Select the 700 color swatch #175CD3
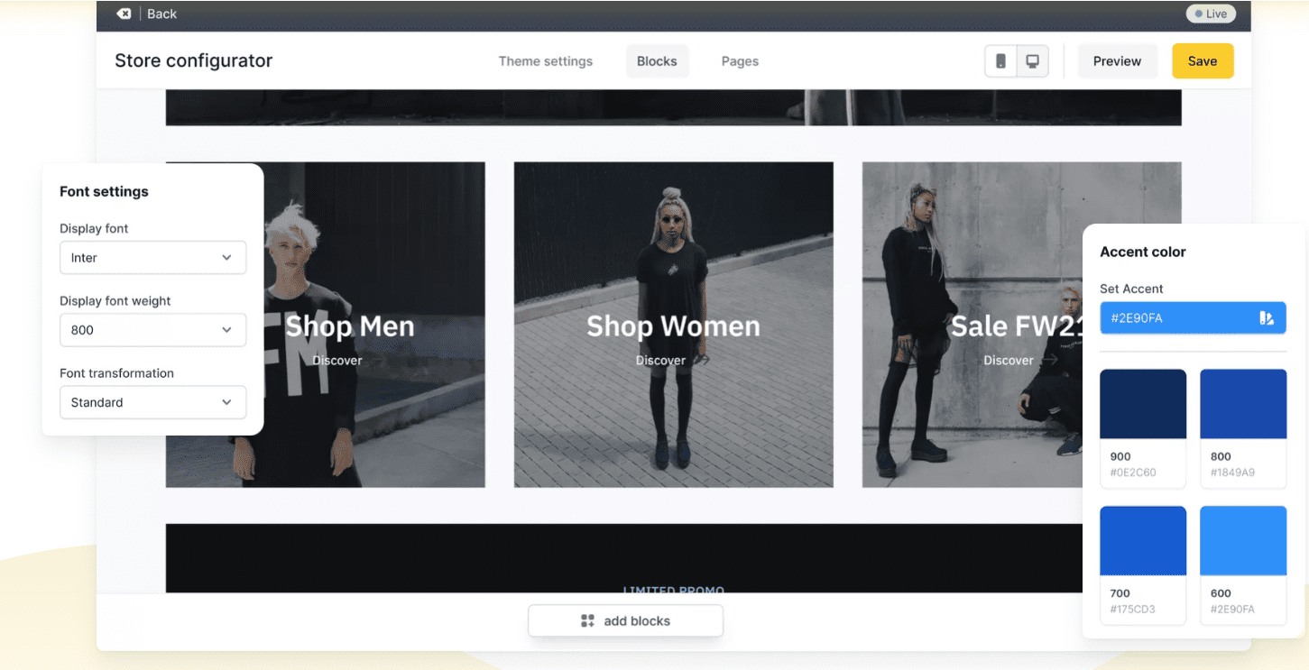The height and width of the screenshot is (670, 1309). 1143,541
